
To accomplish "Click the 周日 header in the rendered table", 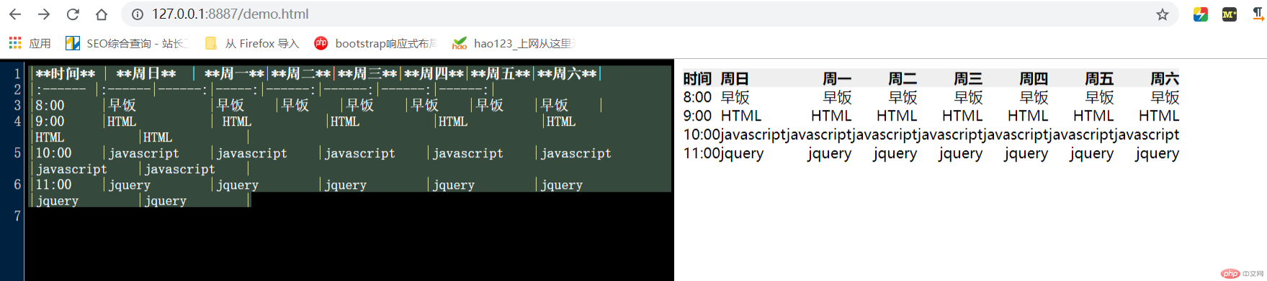I will pos(735,78).
